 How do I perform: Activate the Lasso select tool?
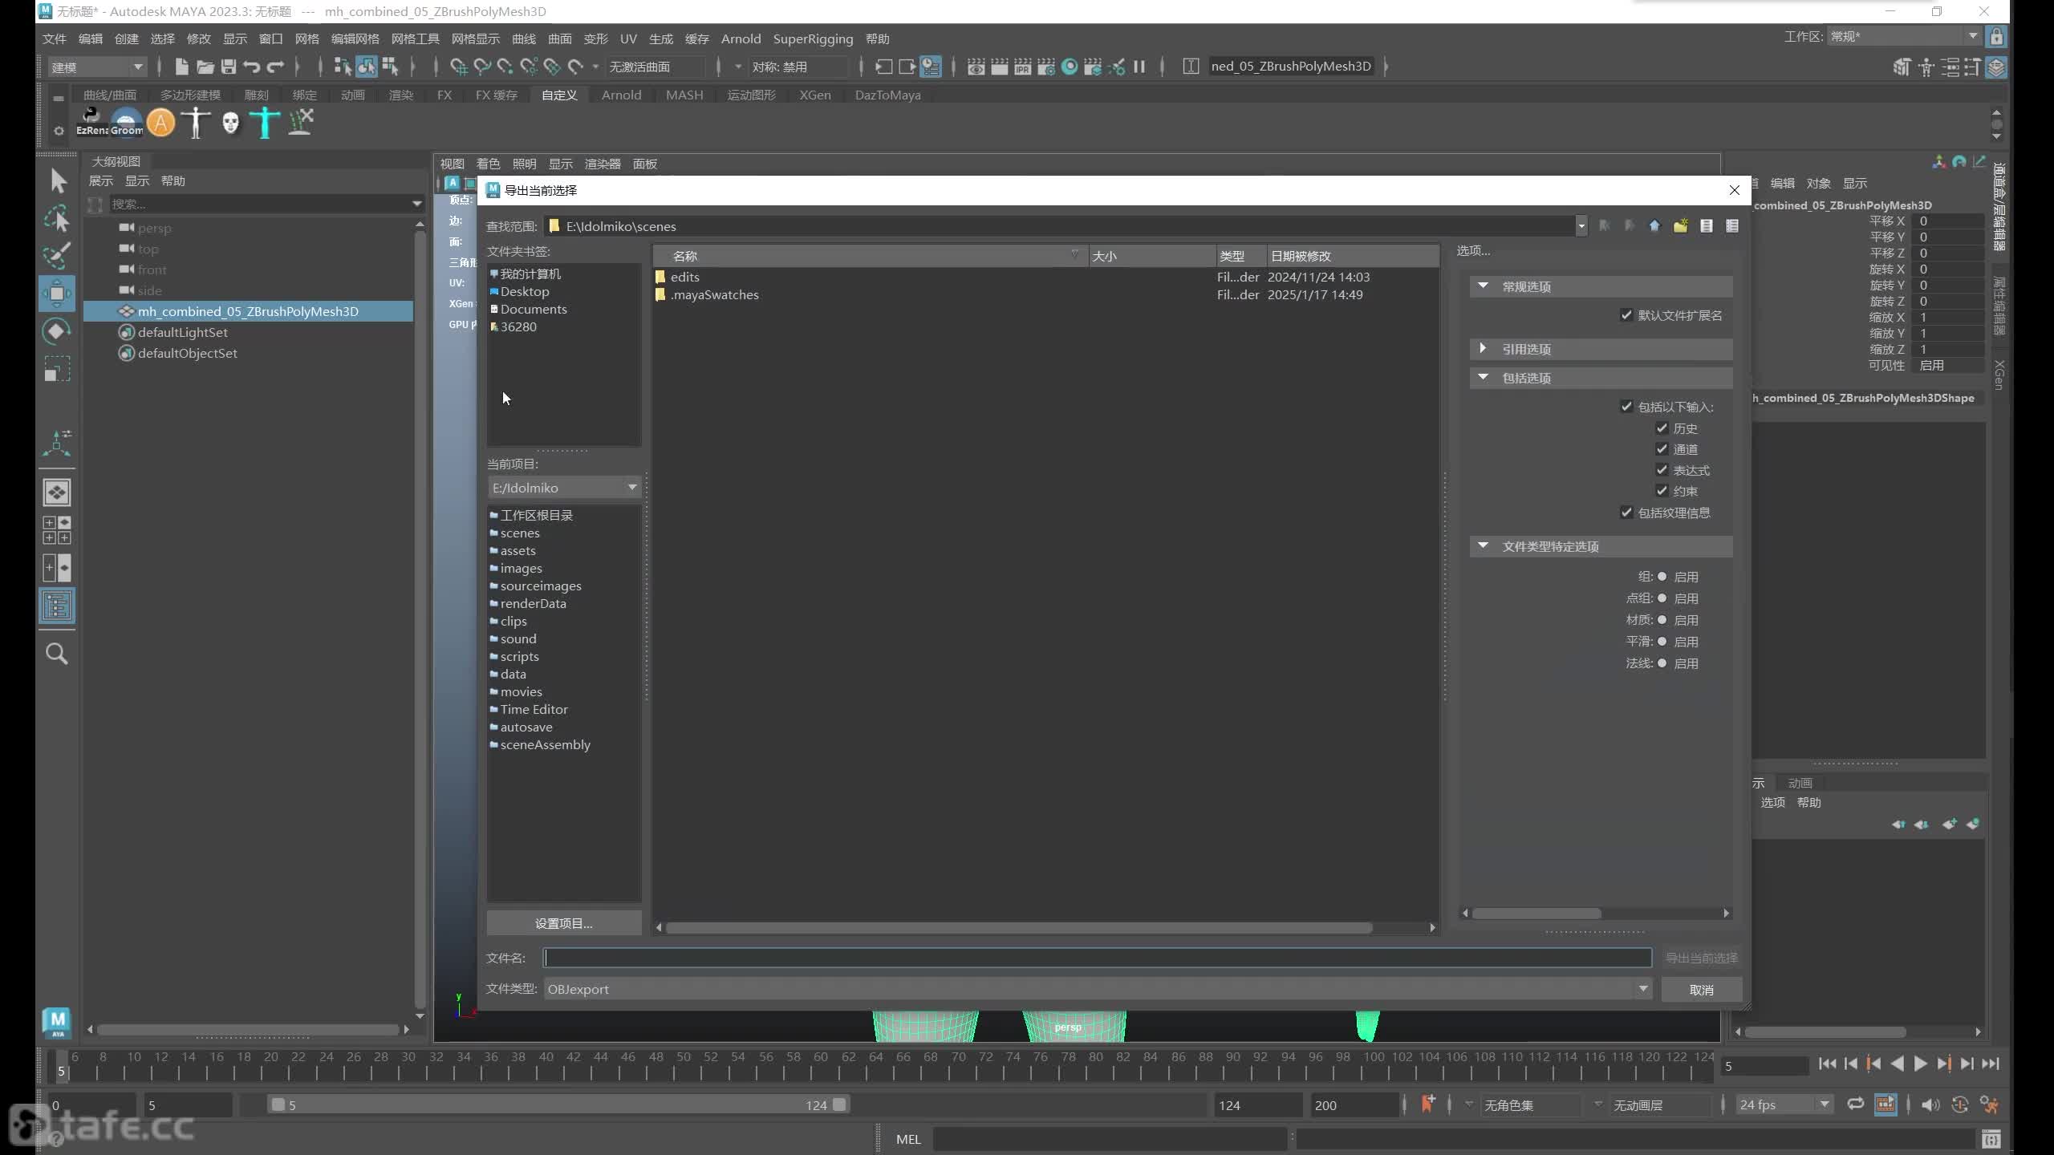(57, 219)
